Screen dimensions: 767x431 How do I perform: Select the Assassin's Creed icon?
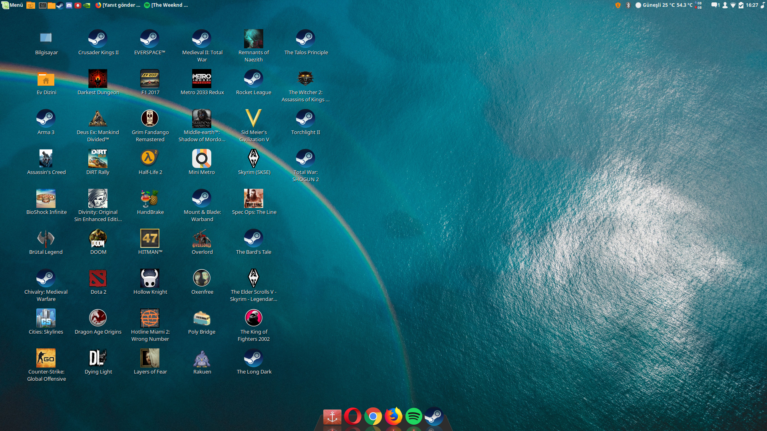pyautogui.click(x=46, y=158)
